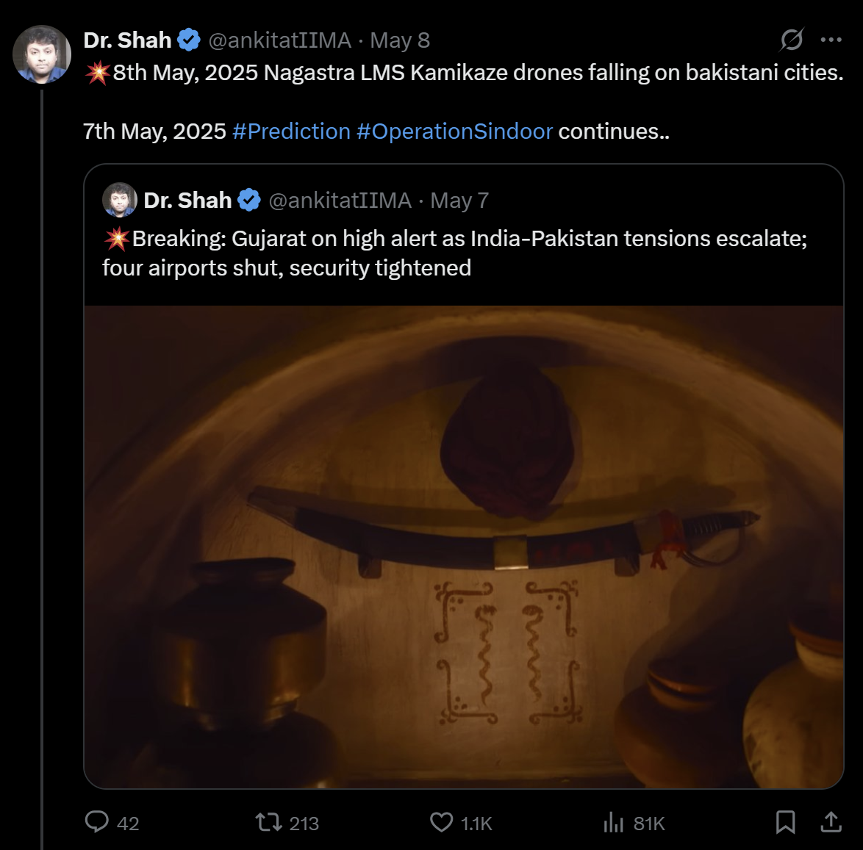Open the three-dot more options menu
The image size is (863, 850).
(x=831, y=40)
